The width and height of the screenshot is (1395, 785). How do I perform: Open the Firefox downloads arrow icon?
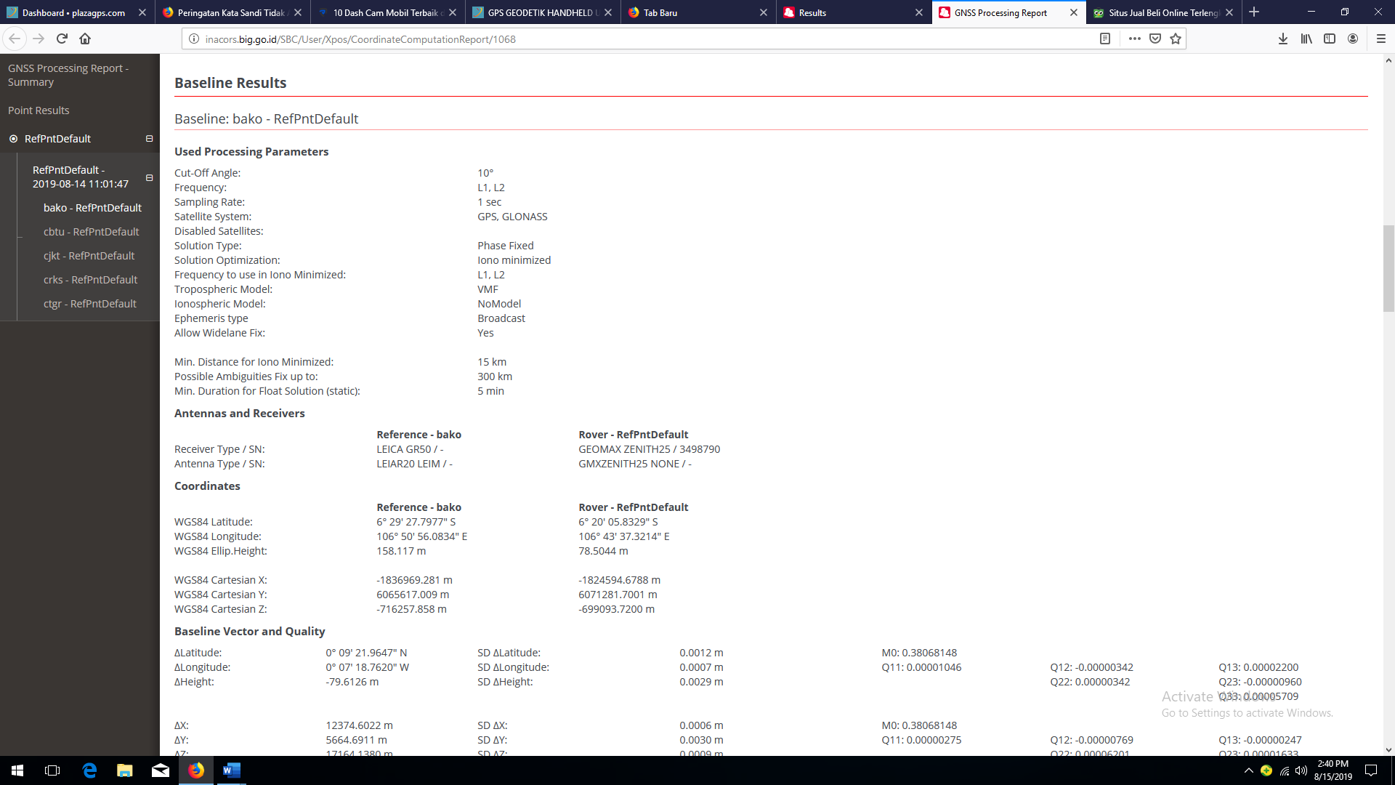1283,39
